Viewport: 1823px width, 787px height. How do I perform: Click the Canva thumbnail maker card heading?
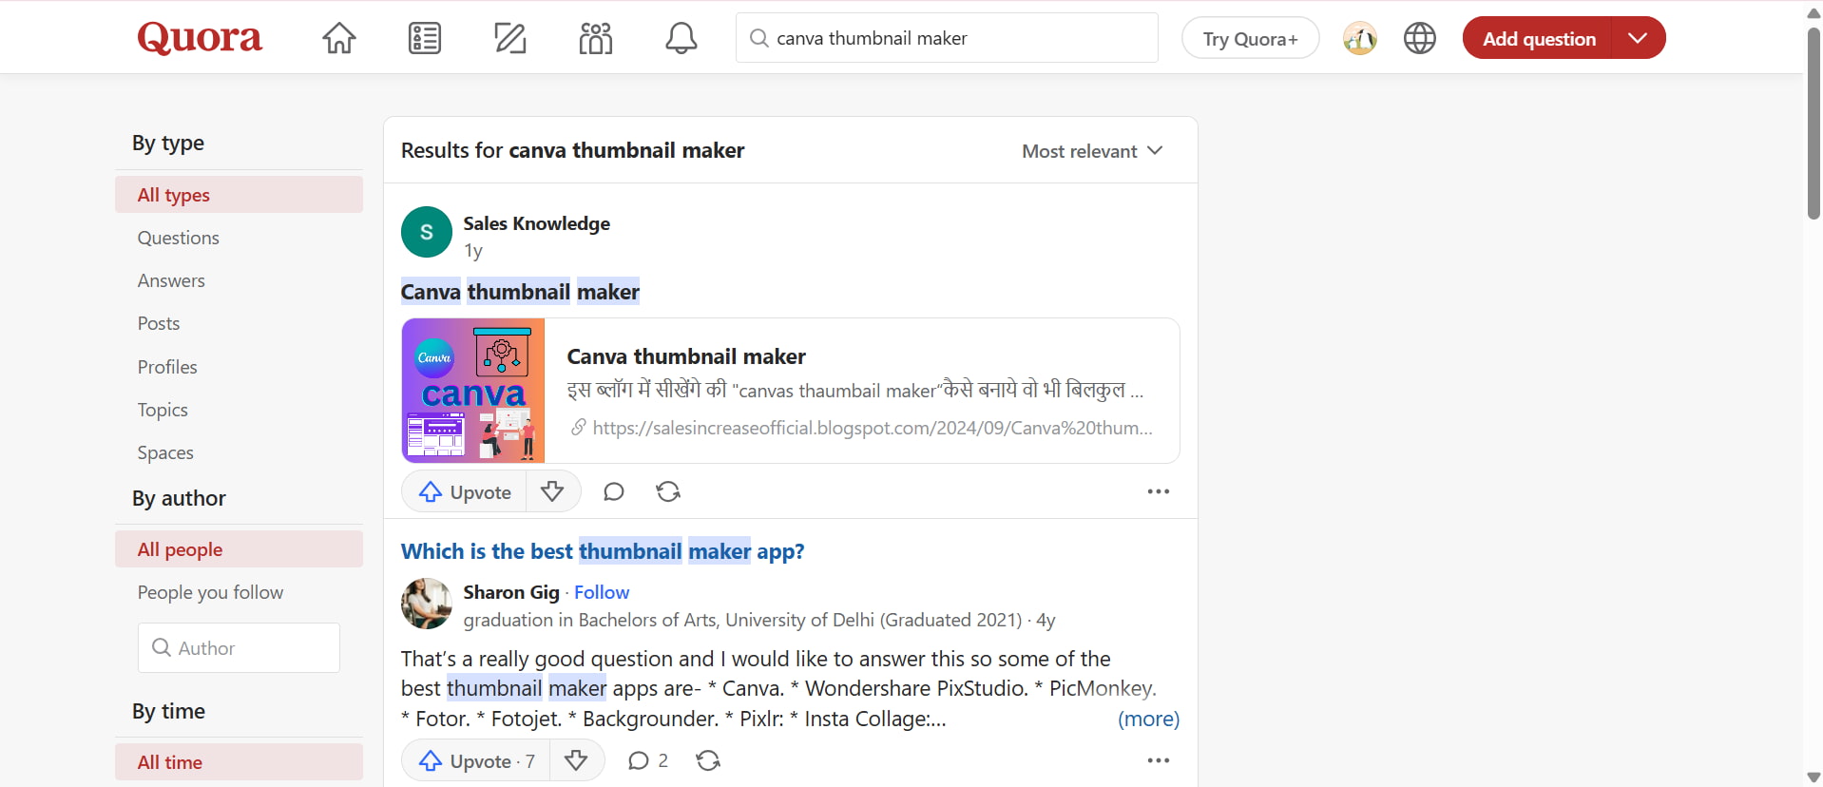686,356
